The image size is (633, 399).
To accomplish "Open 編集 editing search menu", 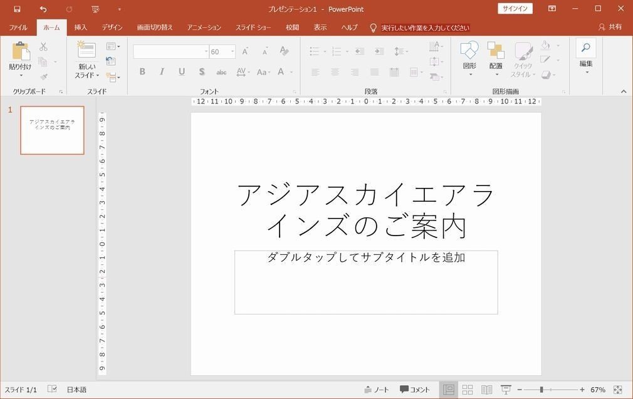I will [x=586, y=56].
